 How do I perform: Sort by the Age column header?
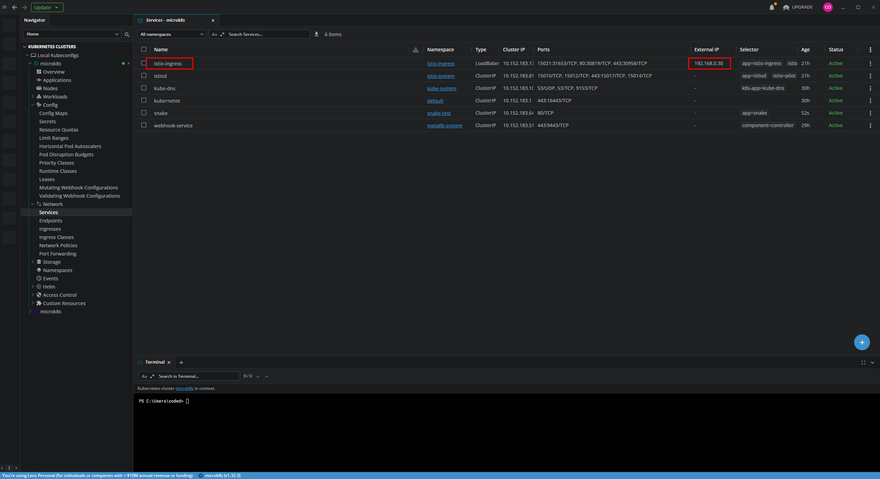(x=805, y=50)
